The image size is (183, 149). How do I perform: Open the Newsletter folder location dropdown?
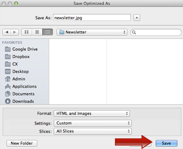pos(92,32)
